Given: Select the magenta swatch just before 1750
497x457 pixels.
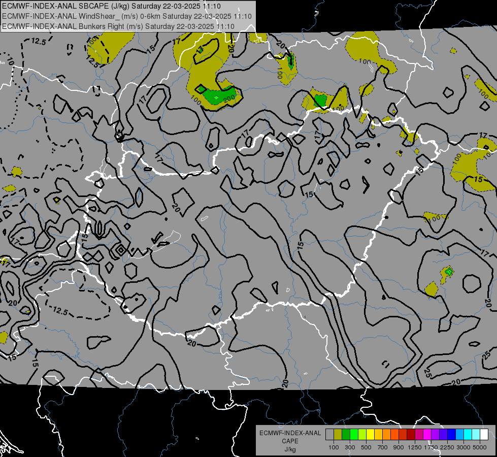Looking at the screenshot, I should (427, 435).
